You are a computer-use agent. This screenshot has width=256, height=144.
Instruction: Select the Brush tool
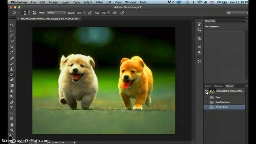[x=12, y=64]
